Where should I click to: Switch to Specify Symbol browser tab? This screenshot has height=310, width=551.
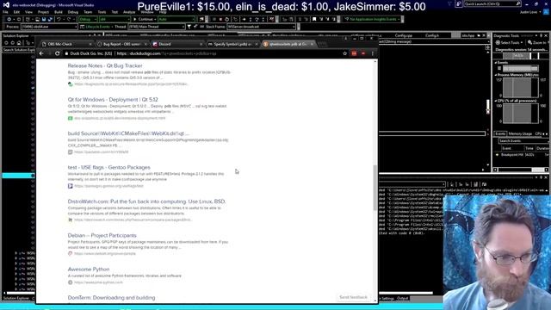click(232, 44)
